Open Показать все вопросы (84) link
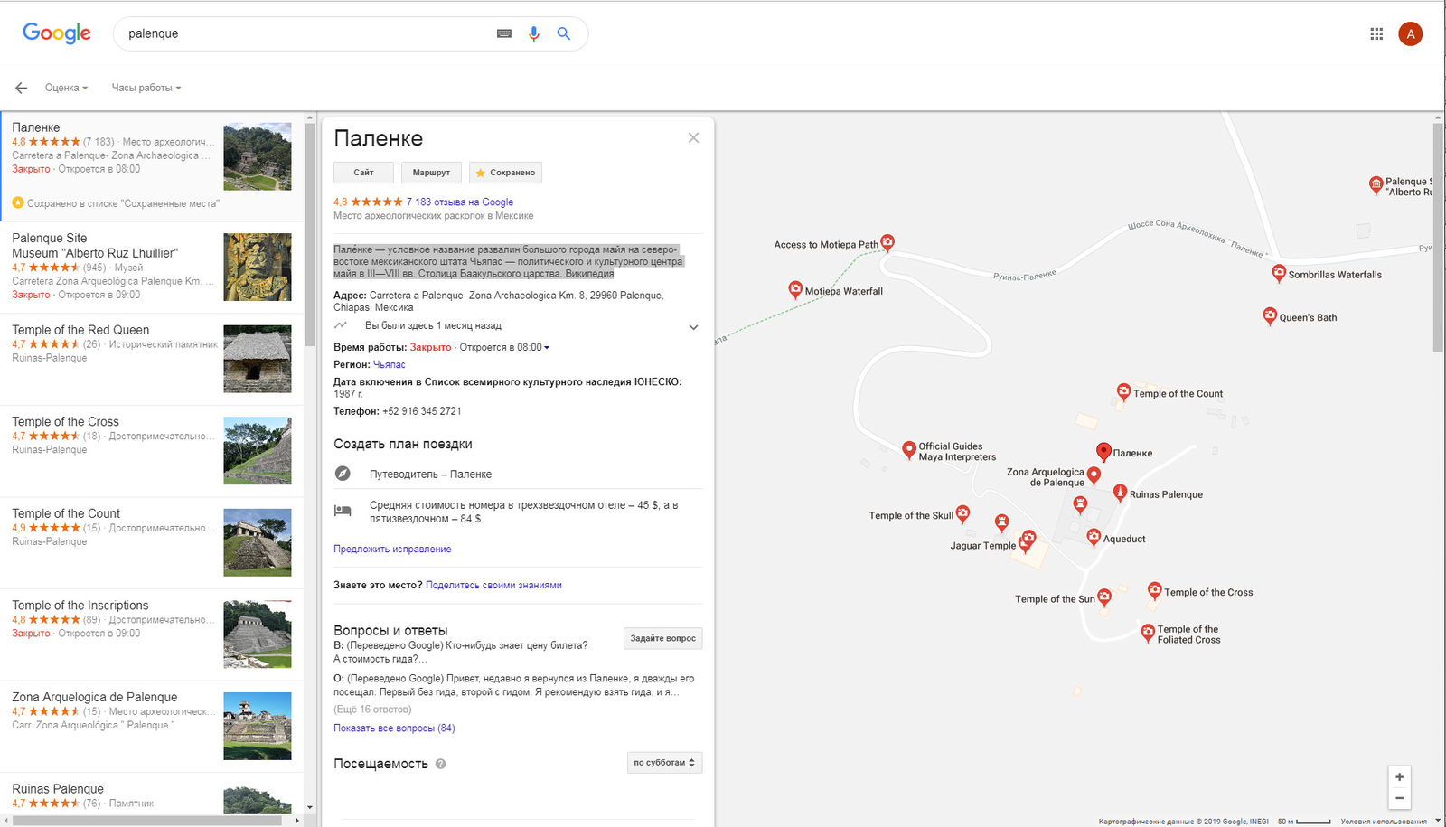Screen dimensions: 1446x827 394,728
